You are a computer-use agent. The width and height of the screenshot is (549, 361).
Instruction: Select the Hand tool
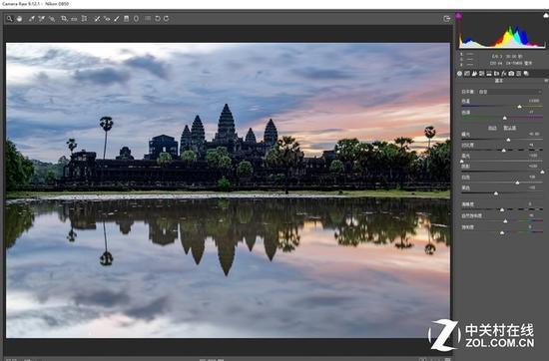click(x=19, y=19)
